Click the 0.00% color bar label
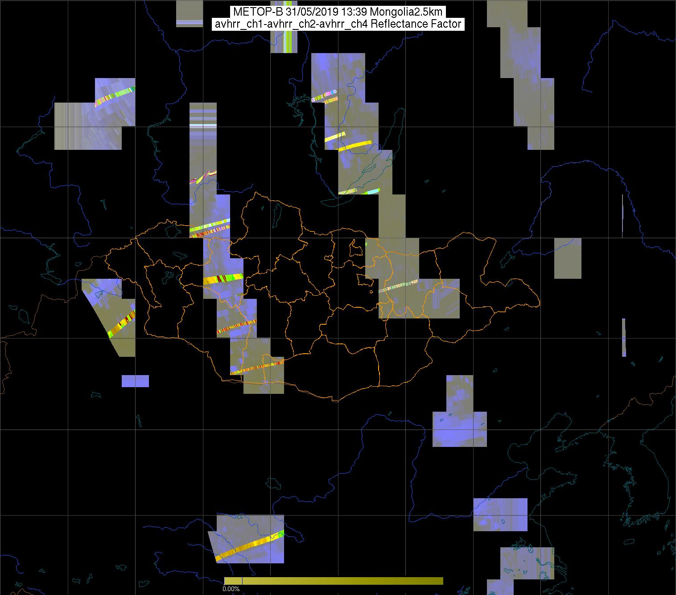This screenshot has width=676, height=595. [231, 589]
